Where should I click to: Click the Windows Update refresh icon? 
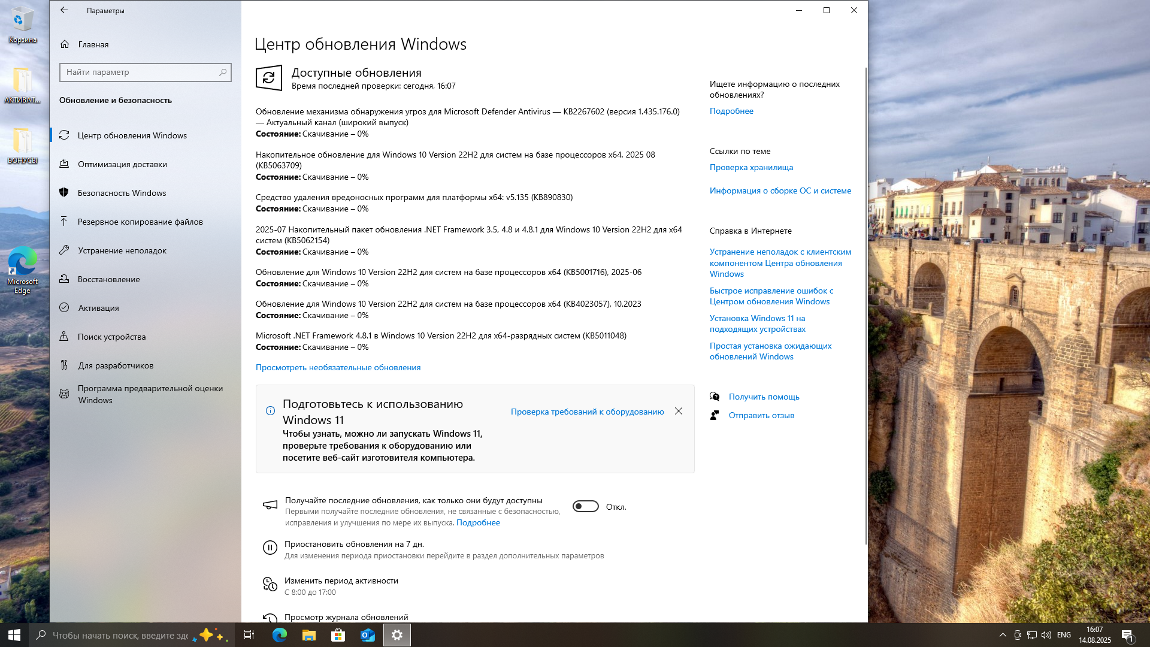click(269, 78)
